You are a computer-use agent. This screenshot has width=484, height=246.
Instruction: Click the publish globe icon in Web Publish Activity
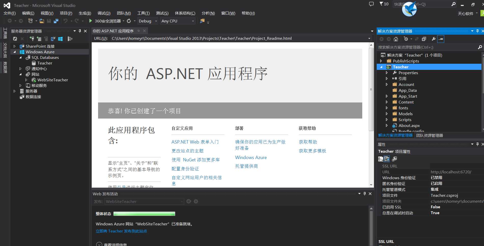[x=189, y=201]
